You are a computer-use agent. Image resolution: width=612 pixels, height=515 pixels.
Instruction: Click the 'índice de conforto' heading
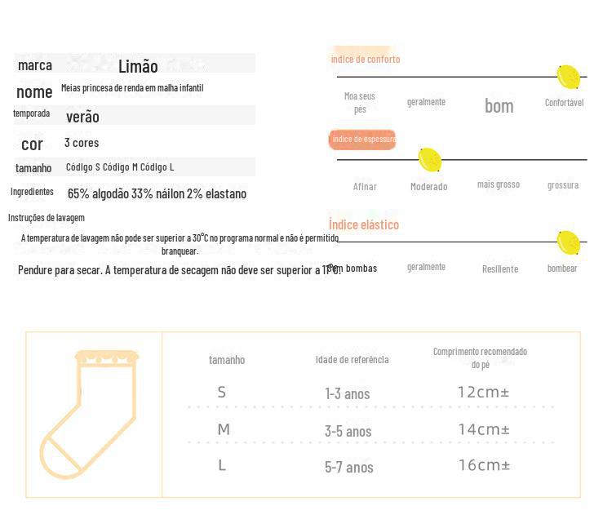click(366, 60)
